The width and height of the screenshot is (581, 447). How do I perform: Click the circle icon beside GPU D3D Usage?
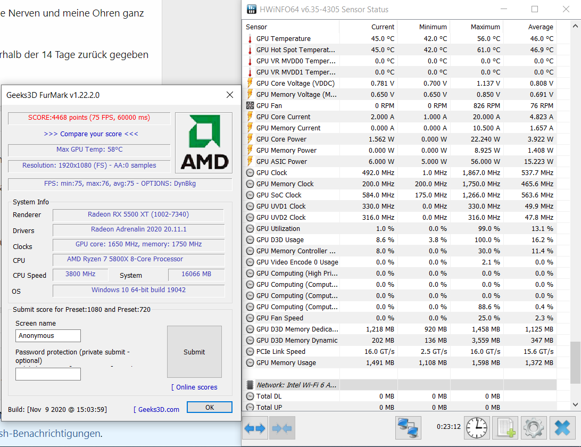[250, 240]
